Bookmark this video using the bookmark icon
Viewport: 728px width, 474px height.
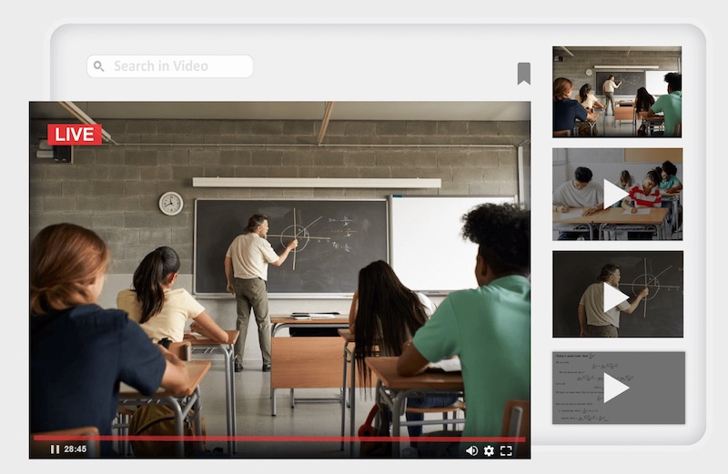click(523, 73)
